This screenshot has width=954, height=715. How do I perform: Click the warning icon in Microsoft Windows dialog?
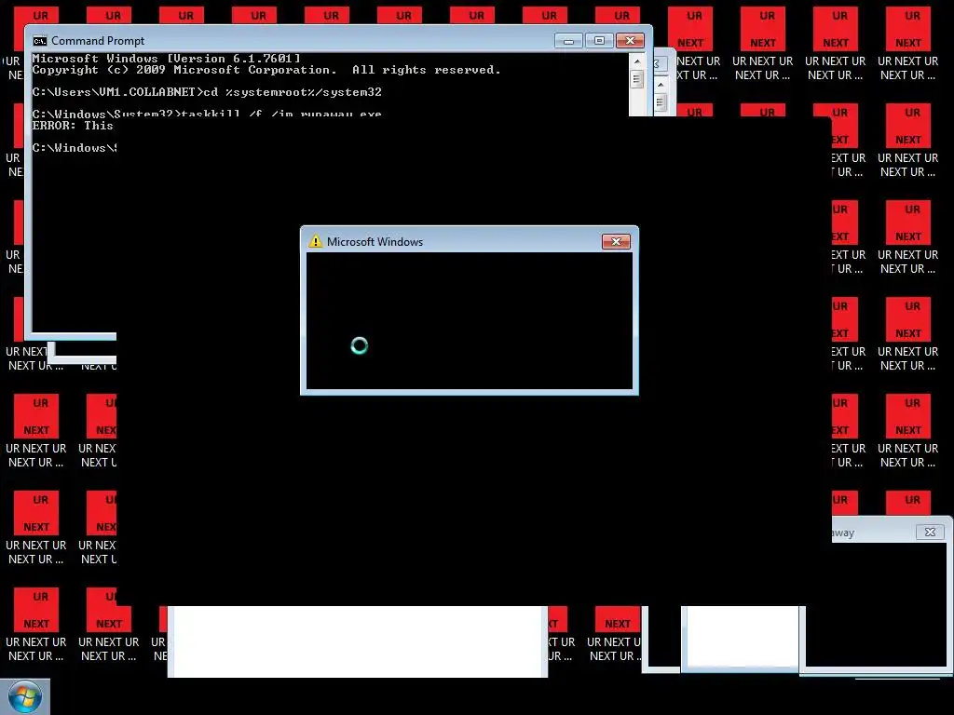[315, 241]
